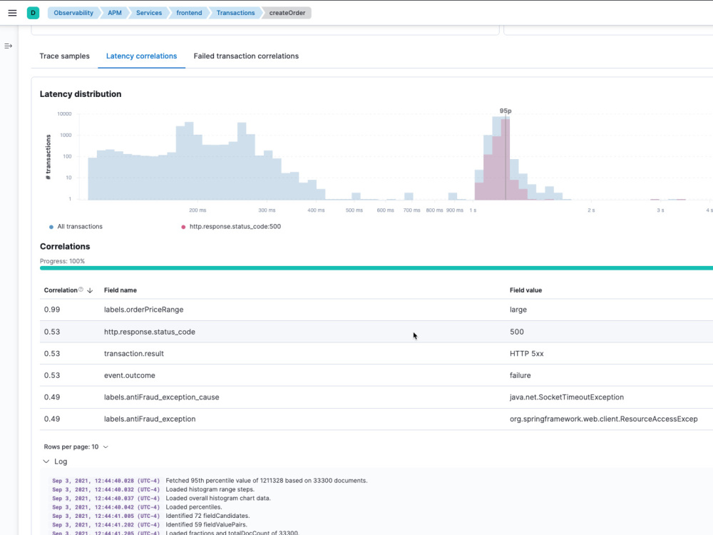Viewport: 713px width, 535px height.
Task: Click the createOrder breadcrumb
Action: pyautogui.click(x=287, y=13)
